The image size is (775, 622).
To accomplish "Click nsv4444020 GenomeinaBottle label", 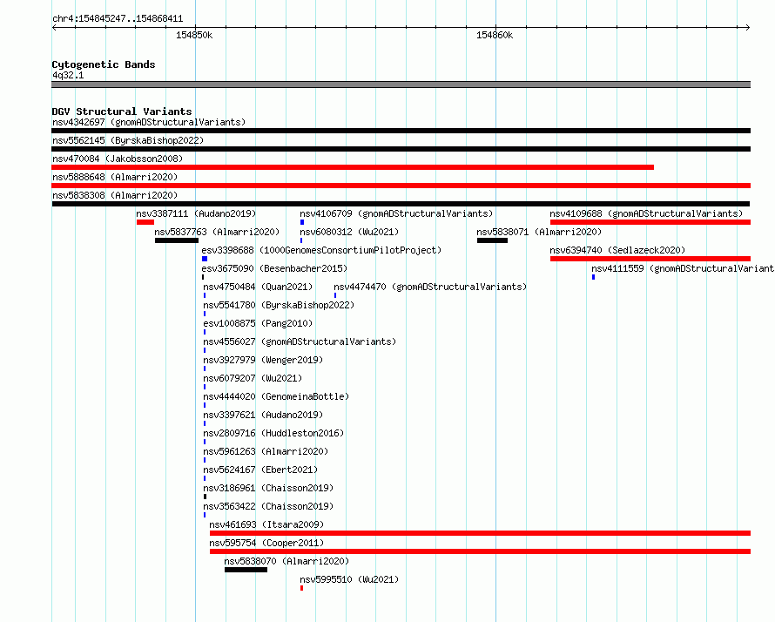I will [276, 396].
